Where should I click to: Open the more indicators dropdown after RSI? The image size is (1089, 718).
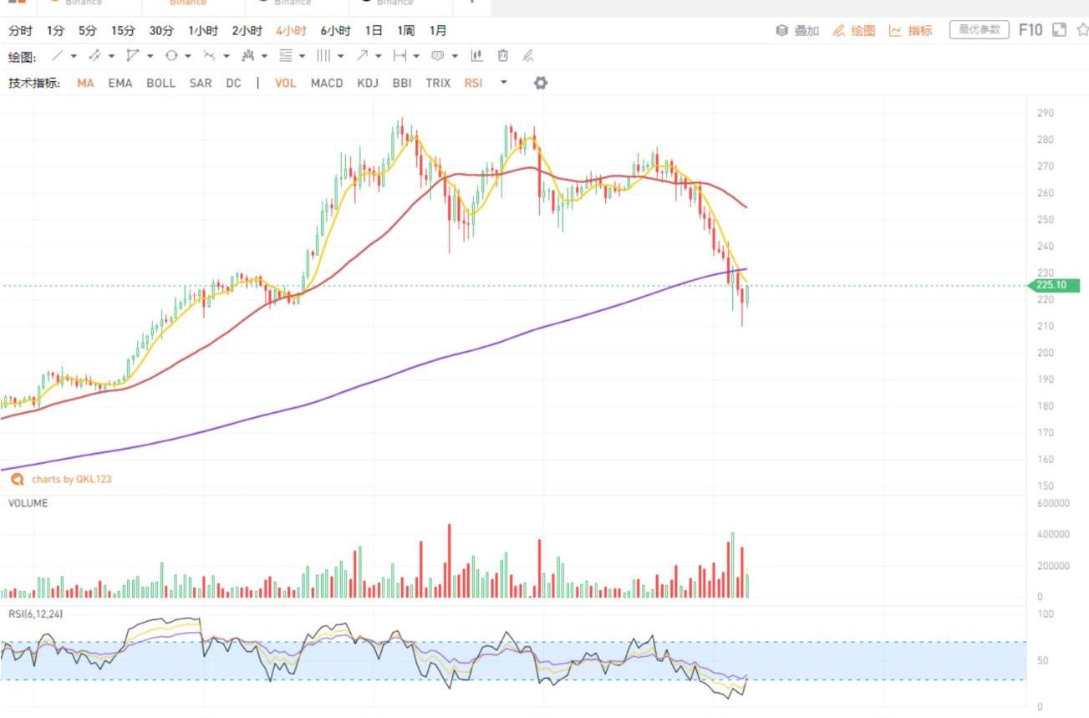(x=503, y=83)
